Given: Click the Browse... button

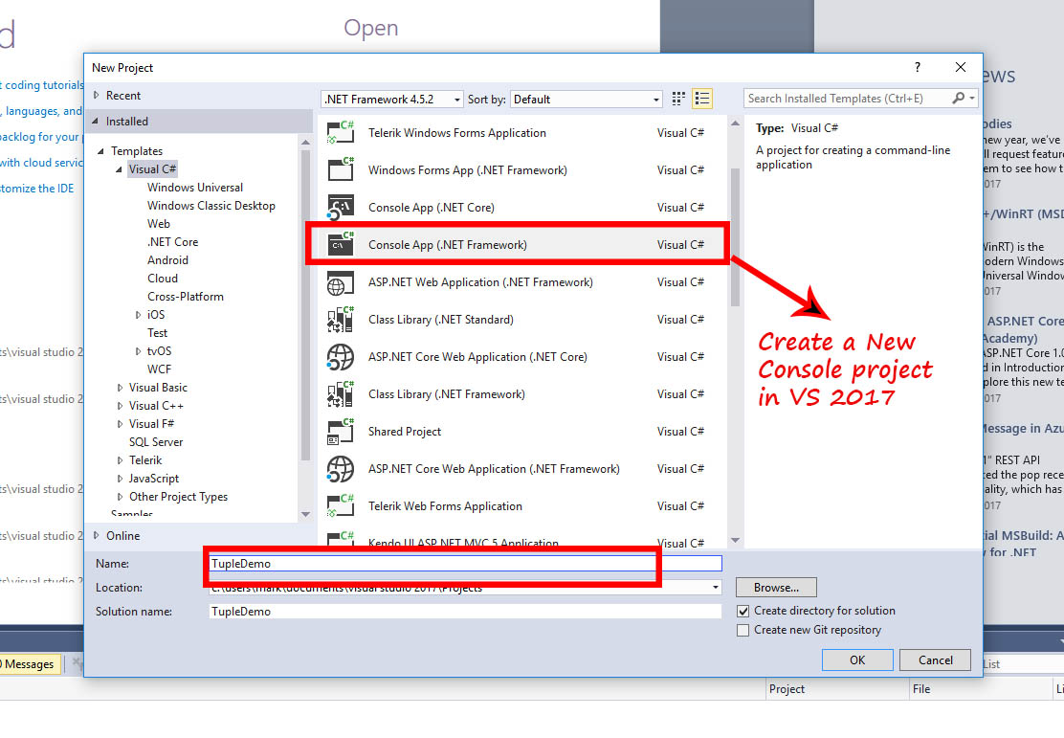Looking at the screenshot, I should pos(776,588).
